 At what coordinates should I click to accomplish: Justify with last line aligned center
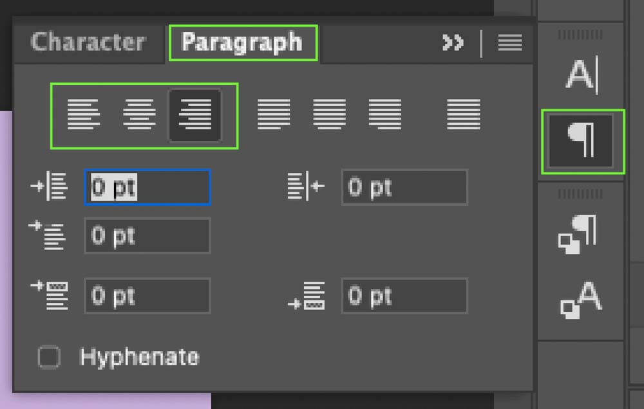329,115
